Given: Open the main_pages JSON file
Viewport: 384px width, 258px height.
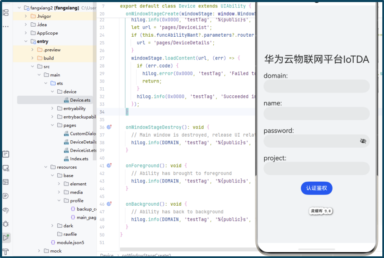Looking at the screenshot, I should pyautogui.click(x=86, y=218).
